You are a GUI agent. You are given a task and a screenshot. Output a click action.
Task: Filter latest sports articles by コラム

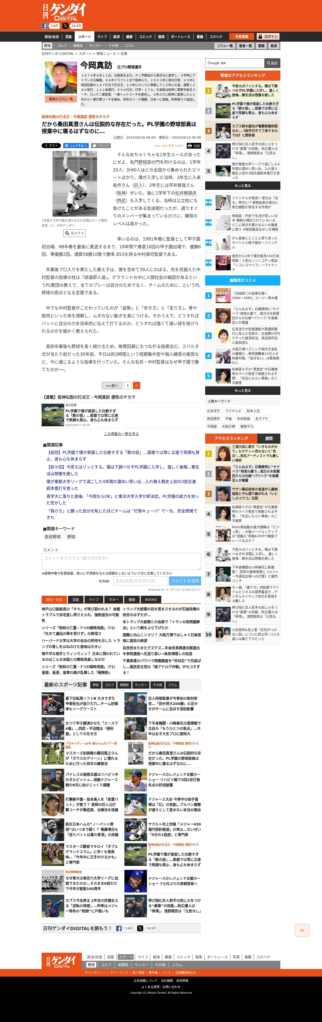point(172,685)
